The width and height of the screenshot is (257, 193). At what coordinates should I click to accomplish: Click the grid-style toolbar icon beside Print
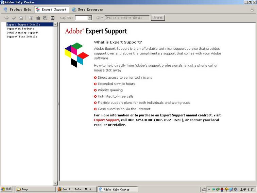(x=45, y=18)
